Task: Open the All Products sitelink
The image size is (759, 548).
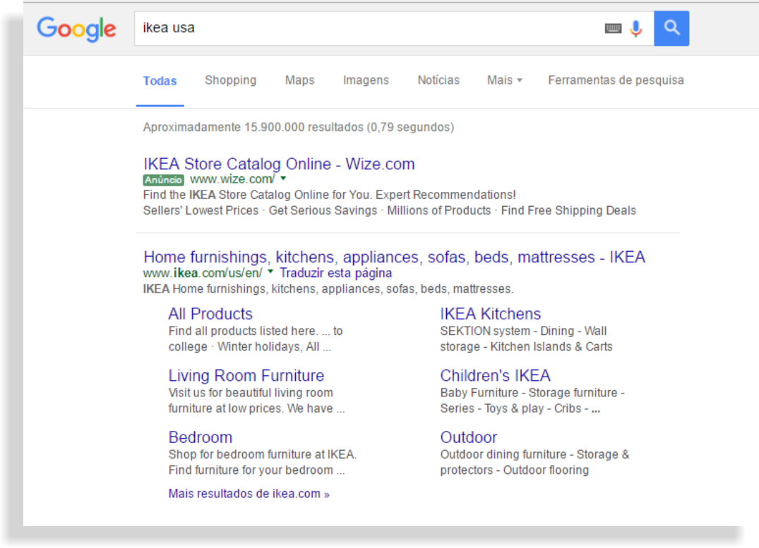Action: tap(210, 314)
